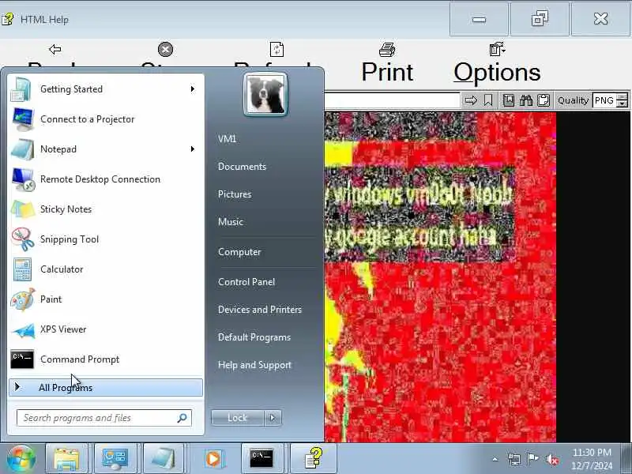Click the Refresh page icon

276,50
